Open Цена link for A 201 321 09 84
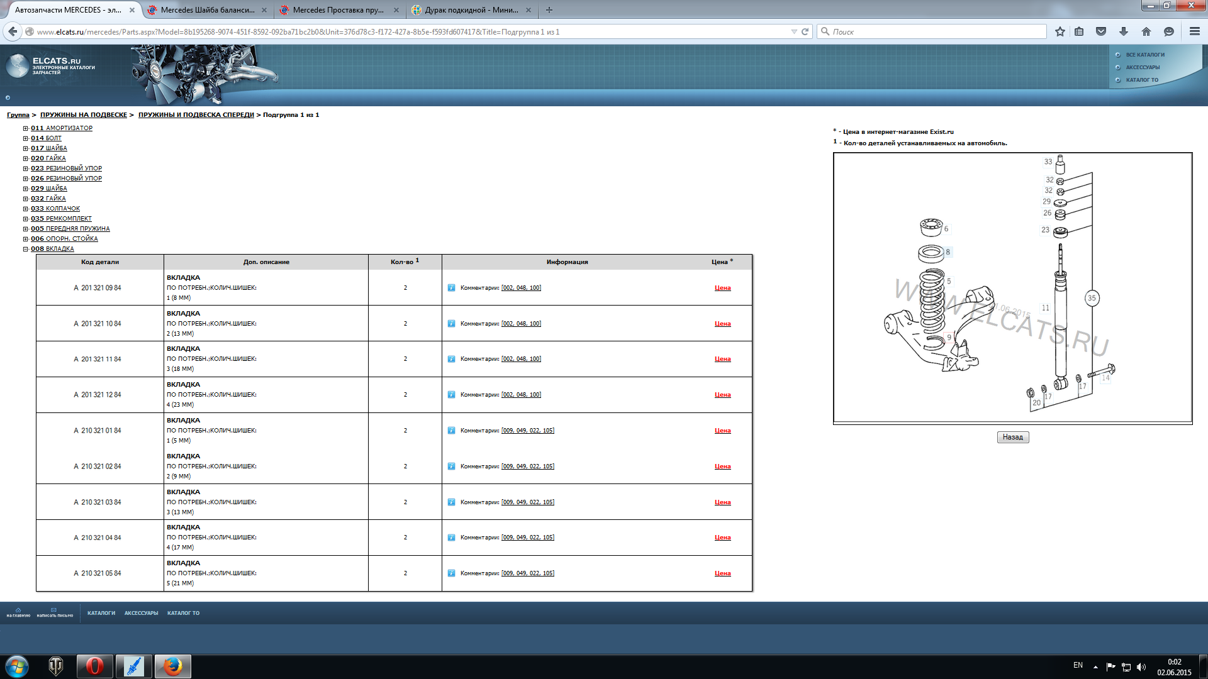Image resolution: width=1208 pixels, height=679 pixels. click(722, 288)
